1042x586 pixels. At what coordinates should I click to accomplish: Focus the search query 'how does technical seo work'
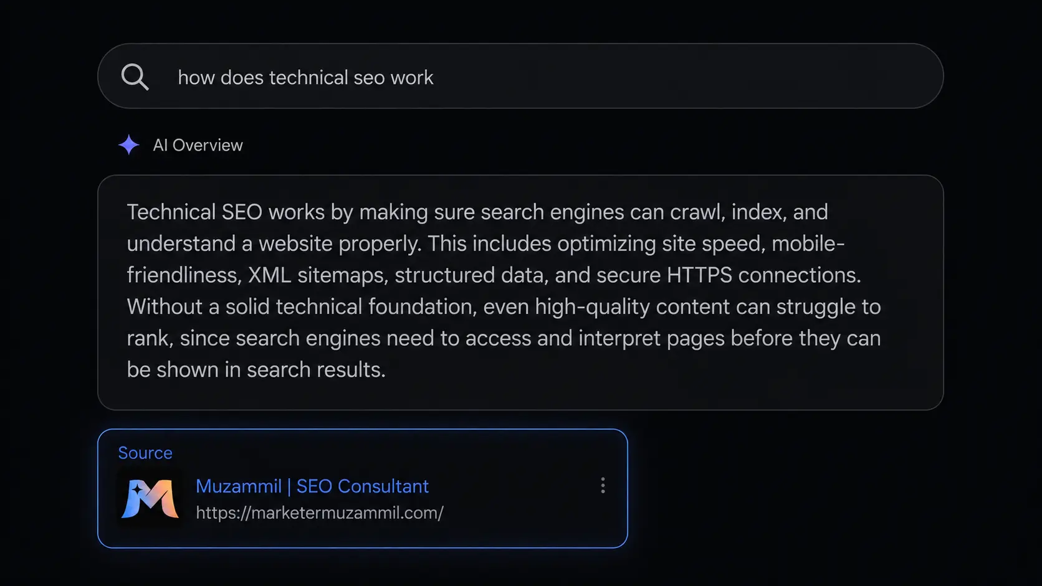click(x=305, y=78)
